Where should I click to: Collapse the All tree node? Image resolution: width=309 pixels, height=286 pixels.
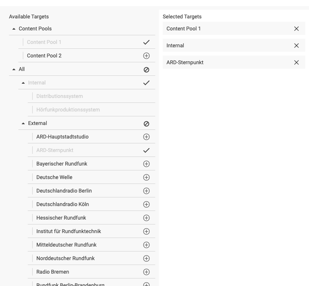14,69
